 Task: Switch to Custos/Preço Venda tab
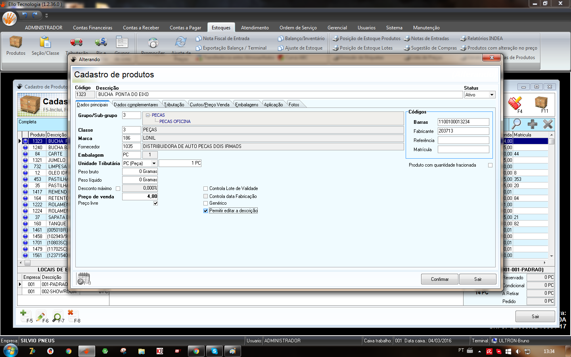[x=209, y=105]
